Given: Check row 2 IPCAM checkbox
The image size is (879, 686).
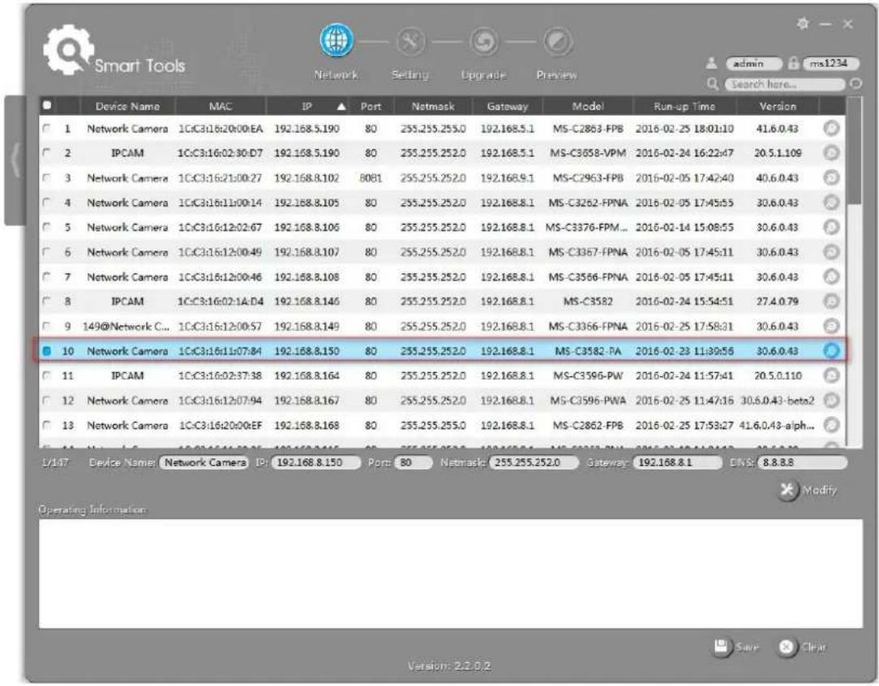Looking at the screenshot, I should point(46,153).
